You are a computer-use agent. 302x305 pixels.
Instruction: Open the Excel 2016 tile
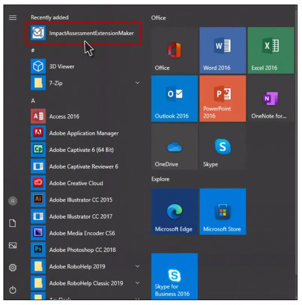[x=270, y=50]
